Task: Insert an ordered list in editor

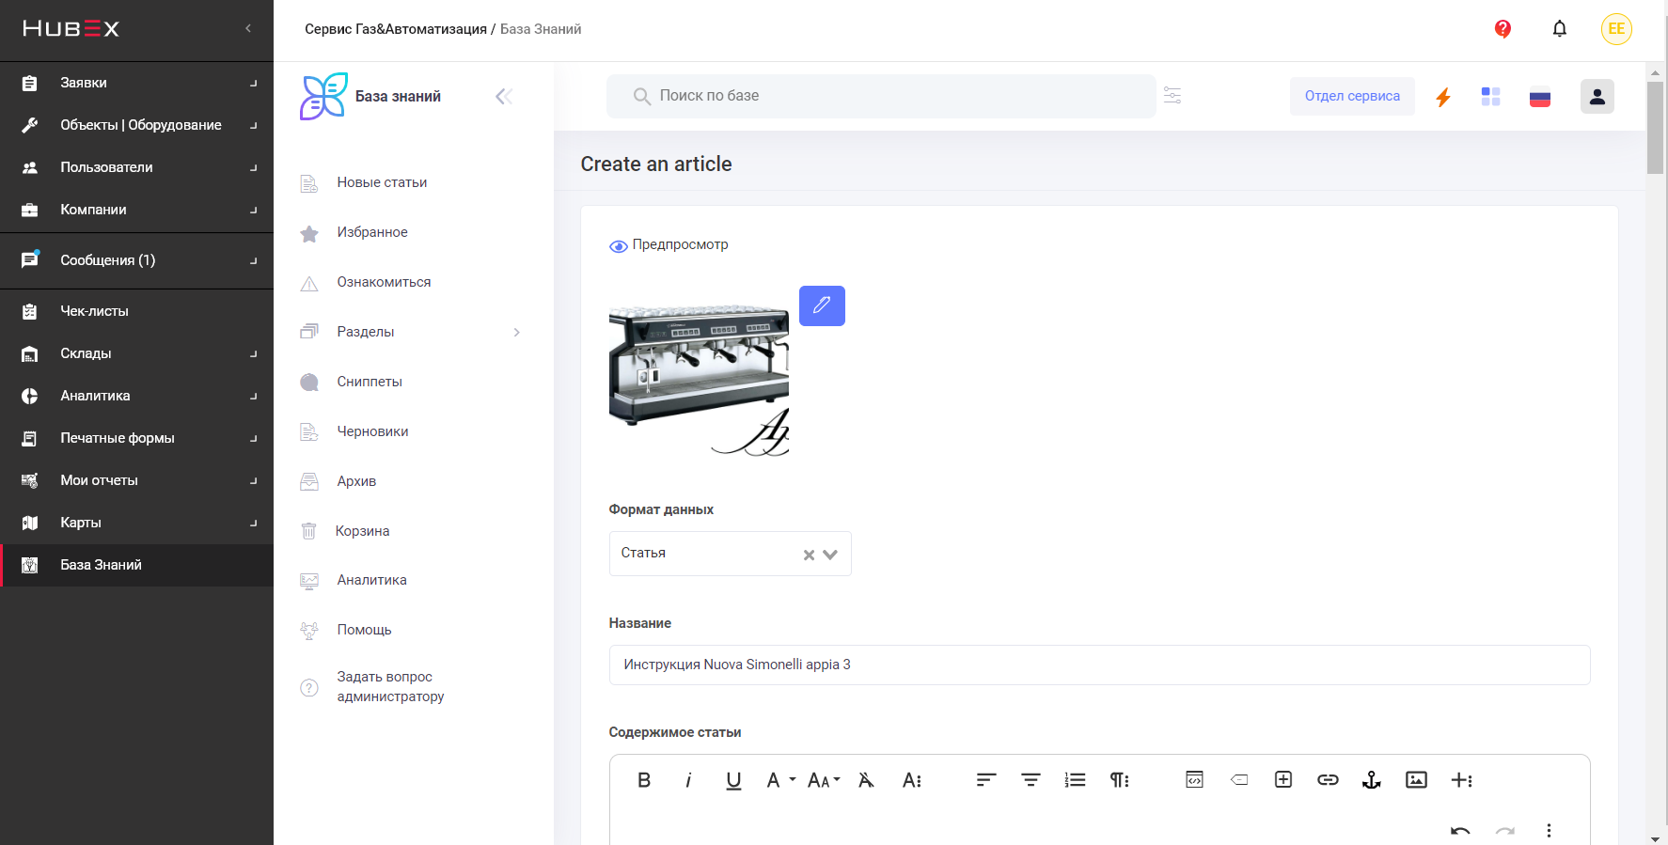Action: click(1075, 780)
